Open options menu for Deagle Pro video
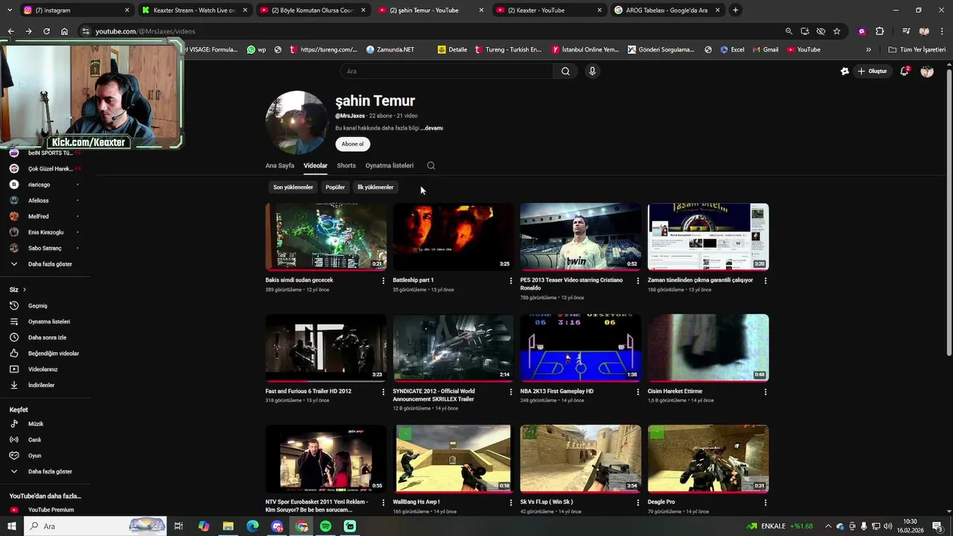Viewport: 953px width, 536px height. coord(765,502)
